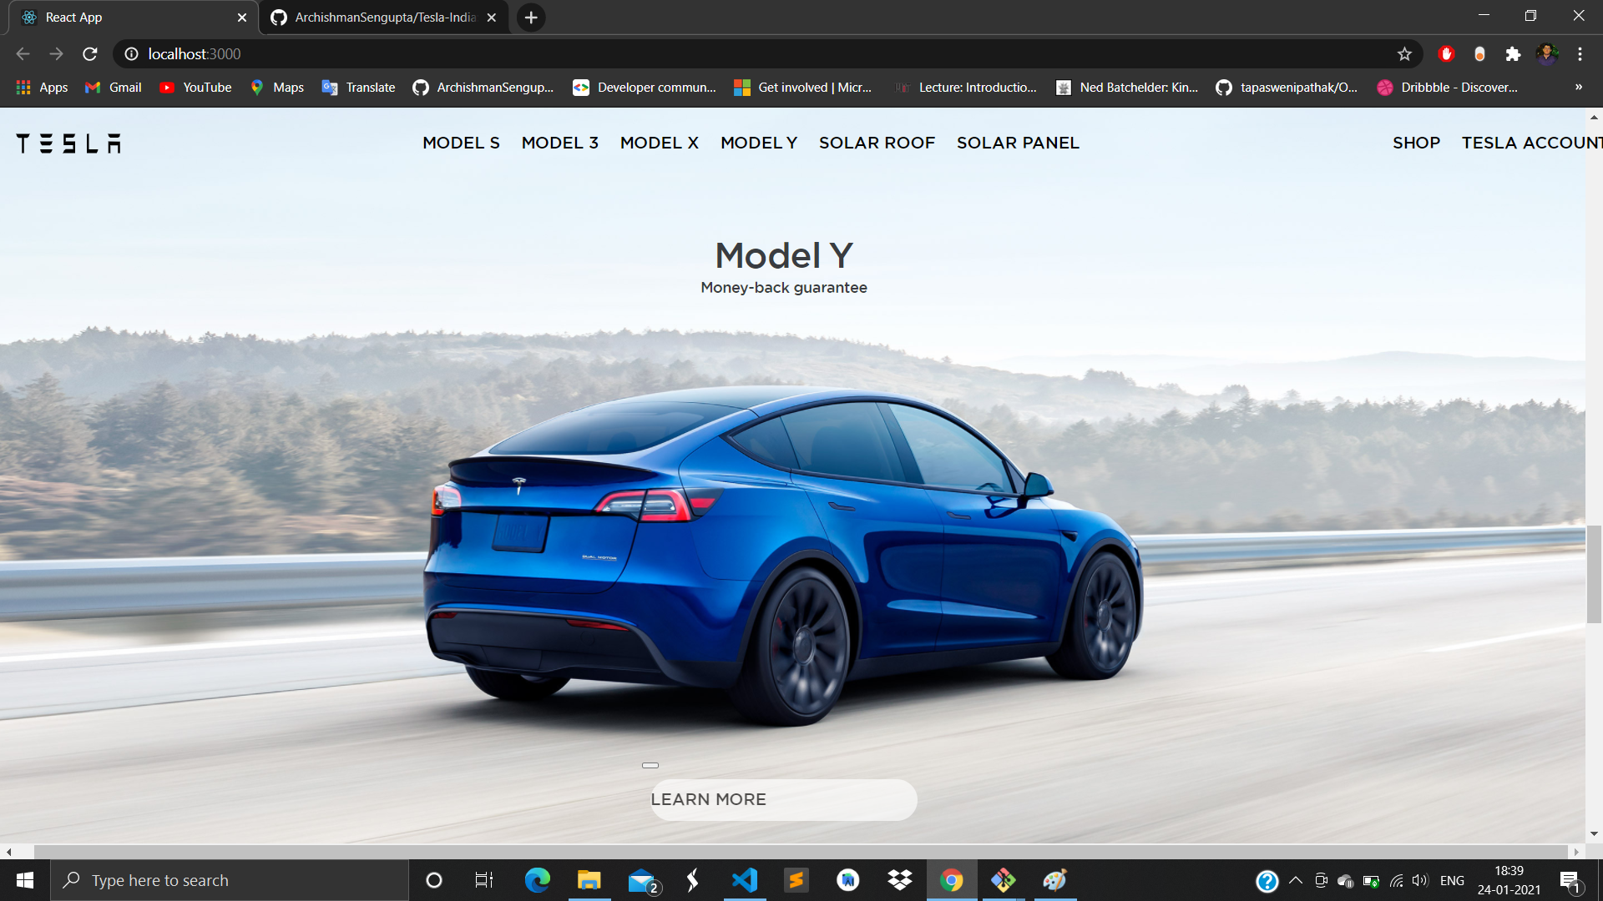Switch to ArchishmanSengupta/Tesla-India tab
The height and width of the screenshot is (901, 1603).
point(384,18)
